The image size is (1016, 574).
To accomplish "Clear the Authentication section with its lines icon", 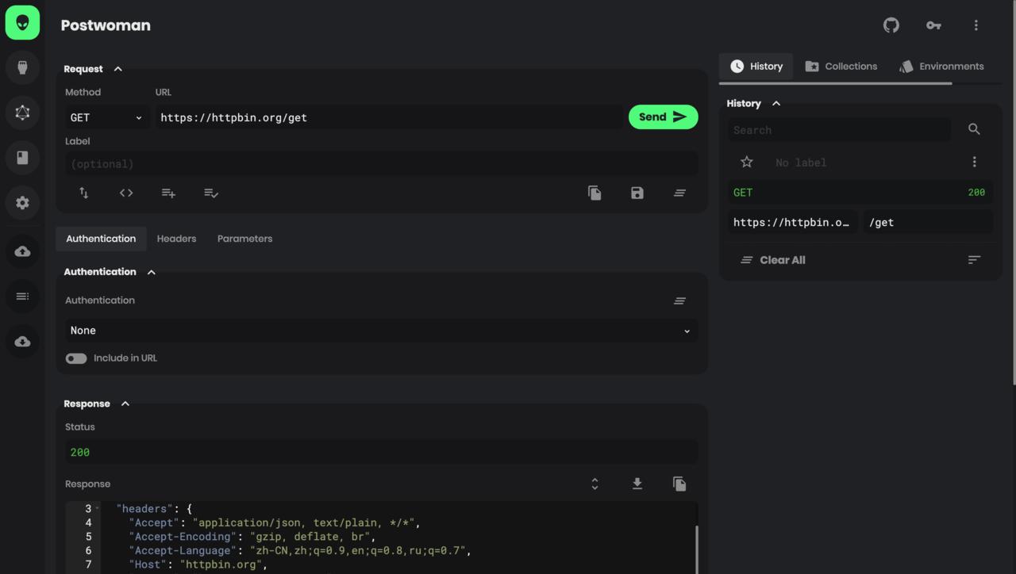I will click(679, 300).
